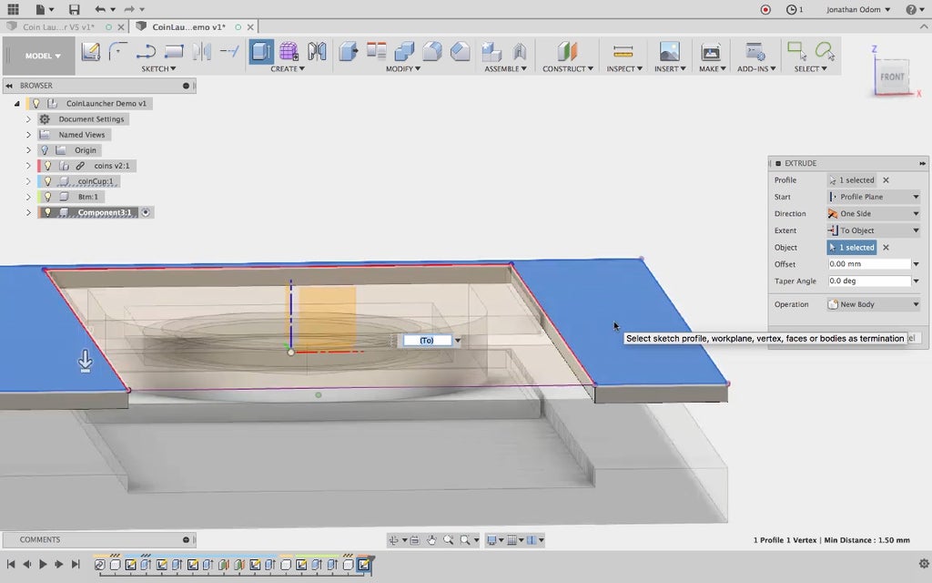Open the Operation dropdown set to New Body

click(873, 304)
